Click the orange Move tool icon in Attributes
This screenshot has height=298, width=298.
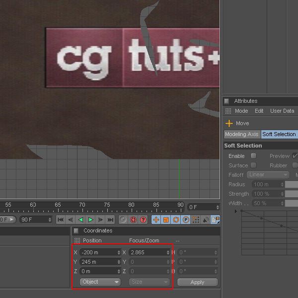point(229,123)
